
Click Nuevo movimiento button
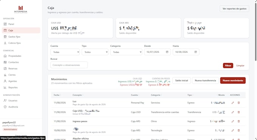(233, 80)
